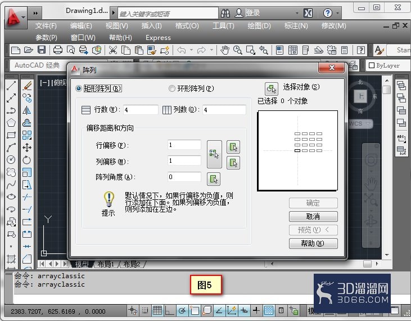Viewport: 411px width, 321px height.
Task: Click the Cut scissors icon
Action: pyautogui.click(x=113, y=50)
